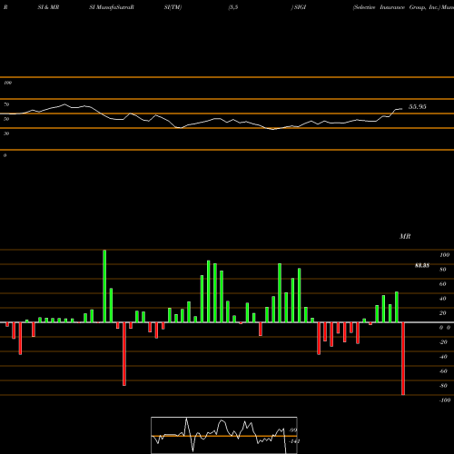Click the RSI value '55.95'

point(418,106)
